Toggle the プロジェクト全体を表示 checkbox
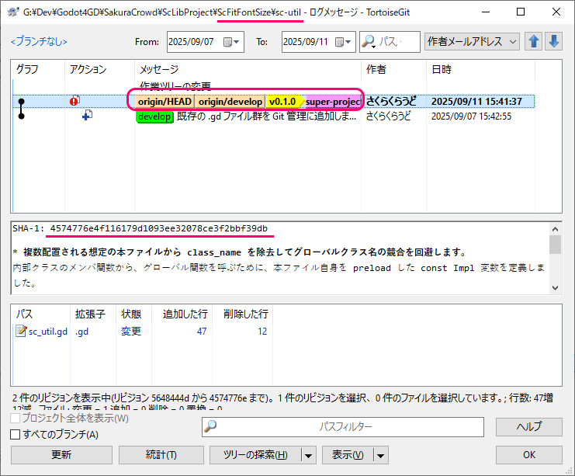The image size is (575, 476). click(x=16, y=419)
